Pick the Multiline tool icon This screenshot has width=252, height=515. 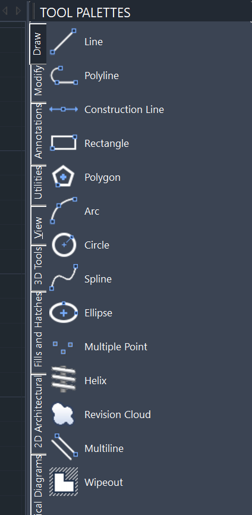(64, 447)
